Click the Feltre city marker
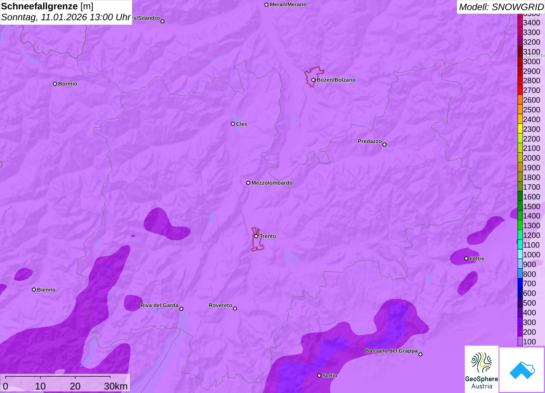This screenshot has width=545, height=393. (466, 259)
